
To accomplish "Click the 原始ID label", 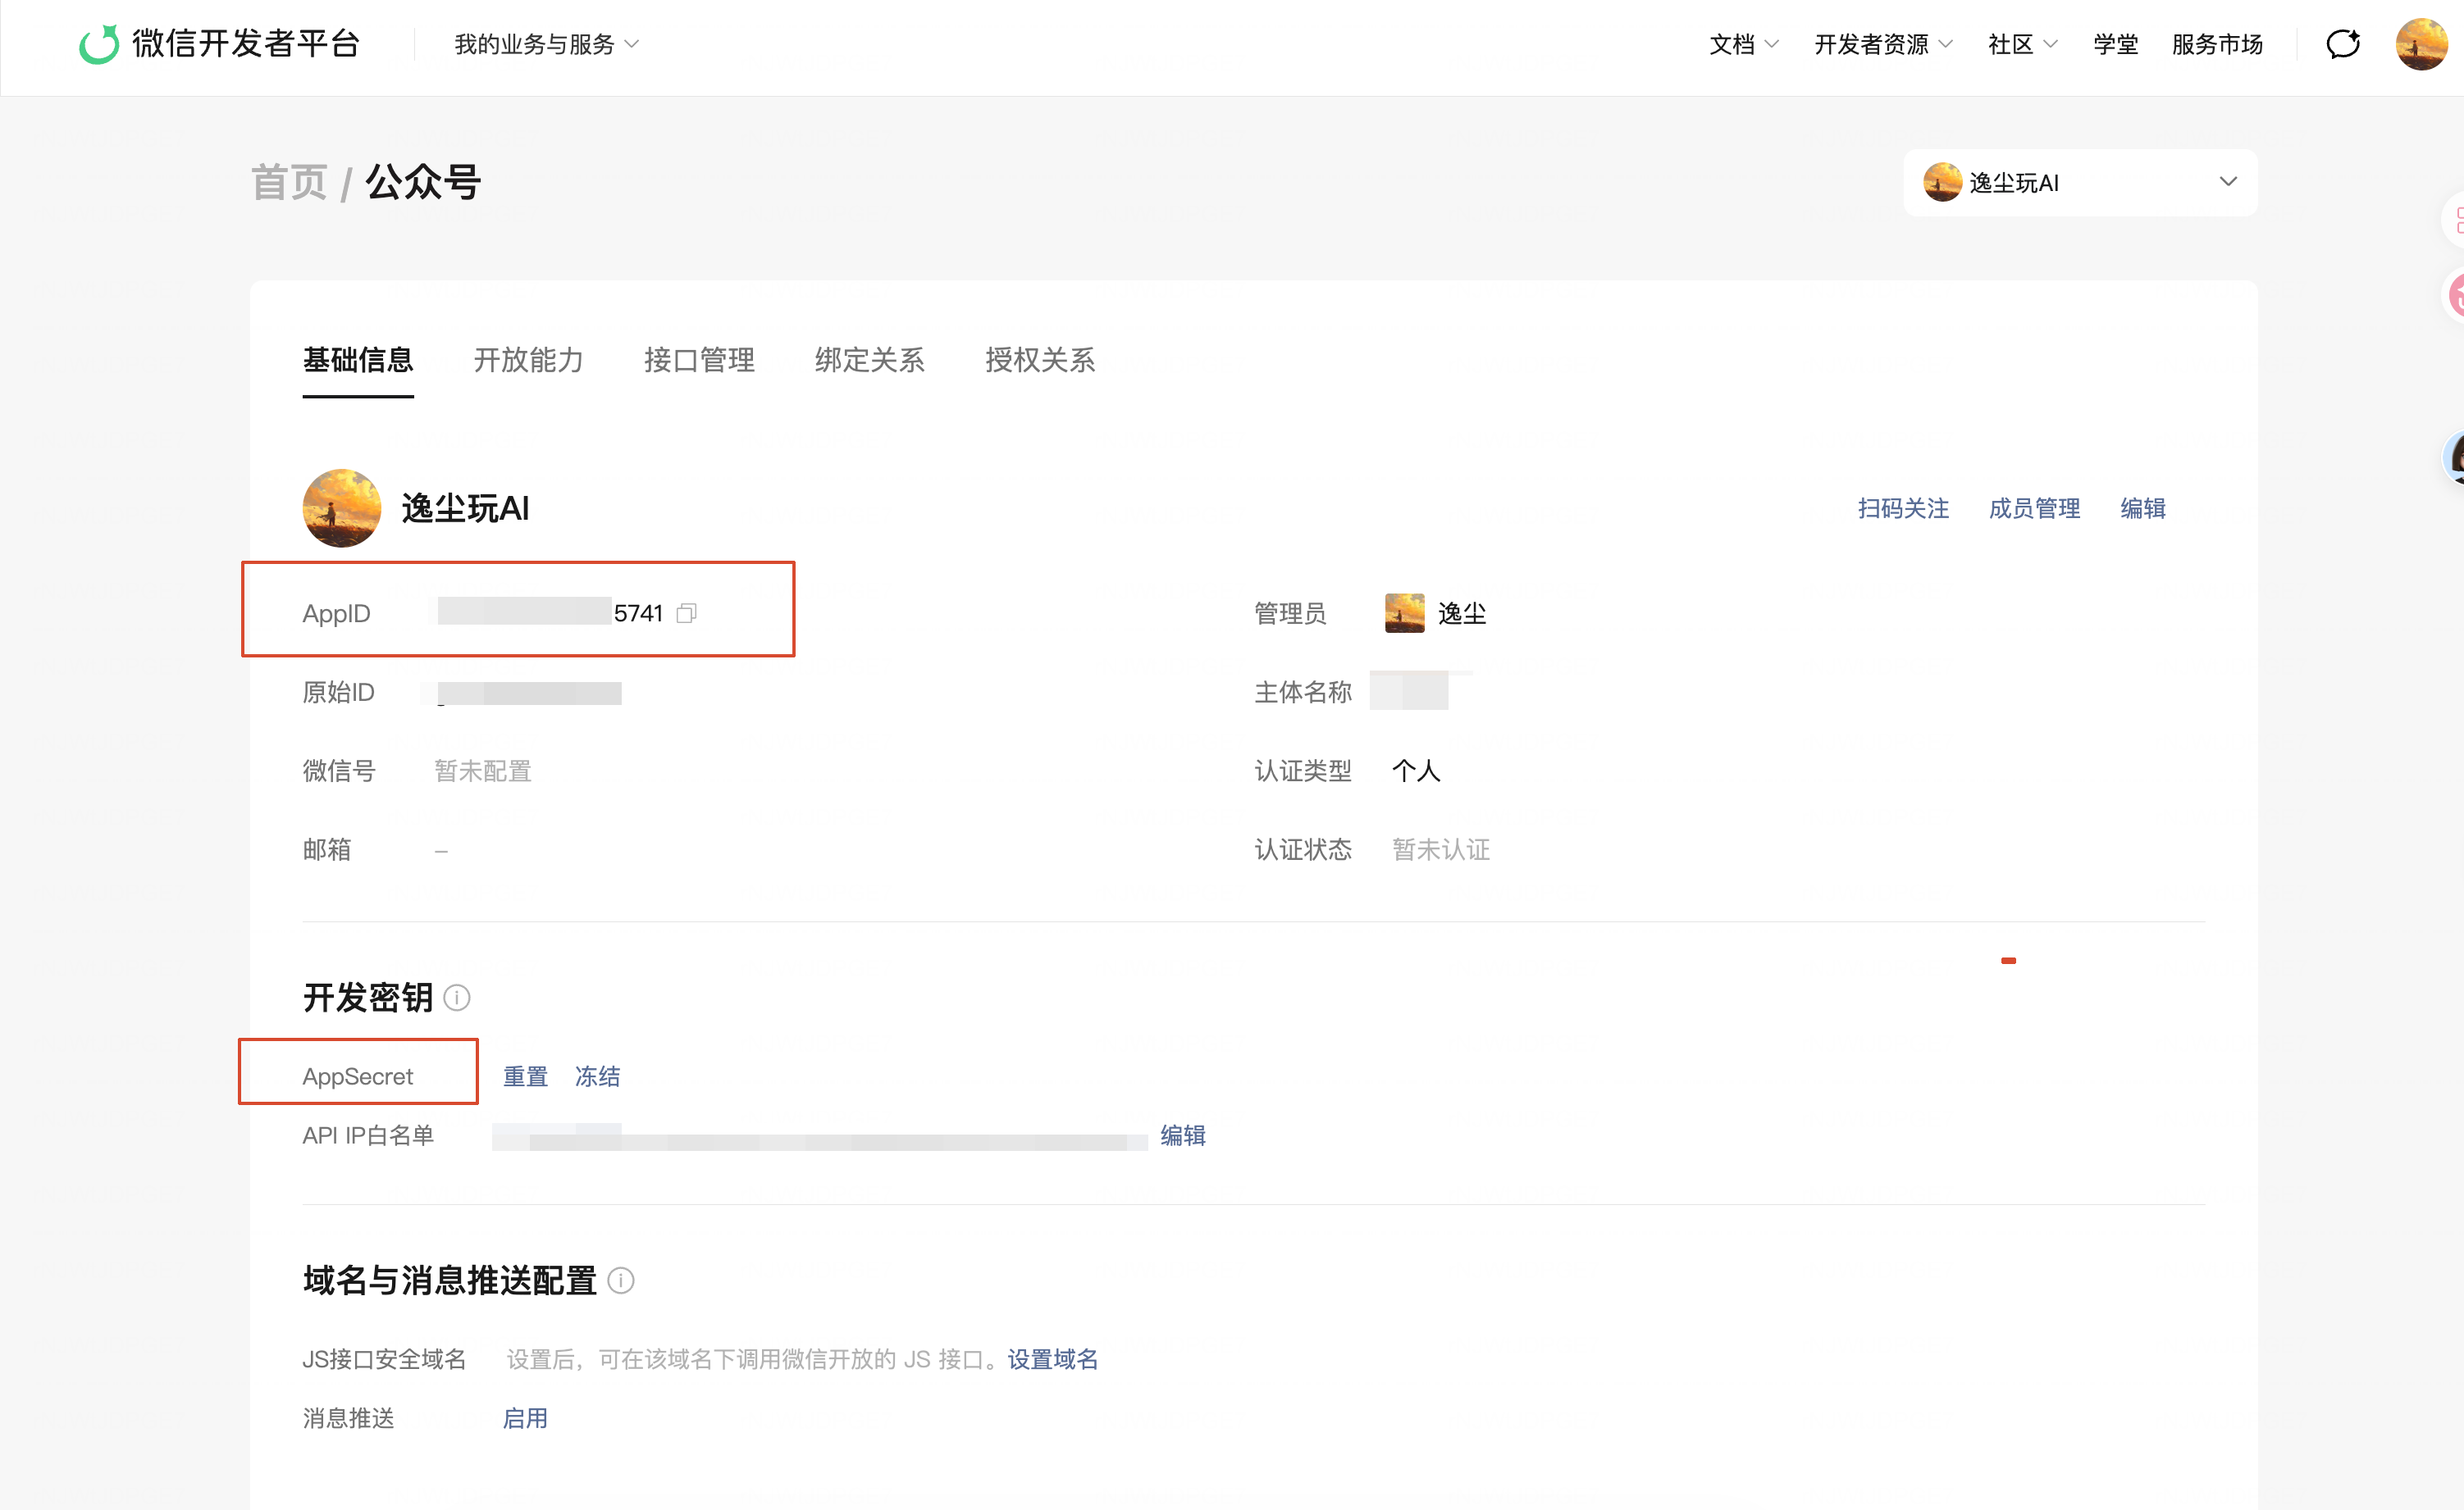I will point(339,692).
